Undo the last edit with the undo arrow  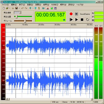[x=22, y=8]
